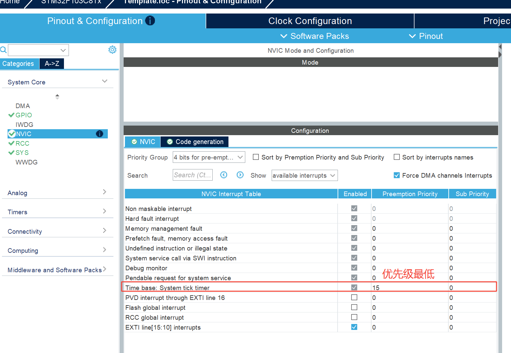Screen dimensions: 511x353
Task: Select the NVIC configuration tab
Action: click(x=142, y=142)
